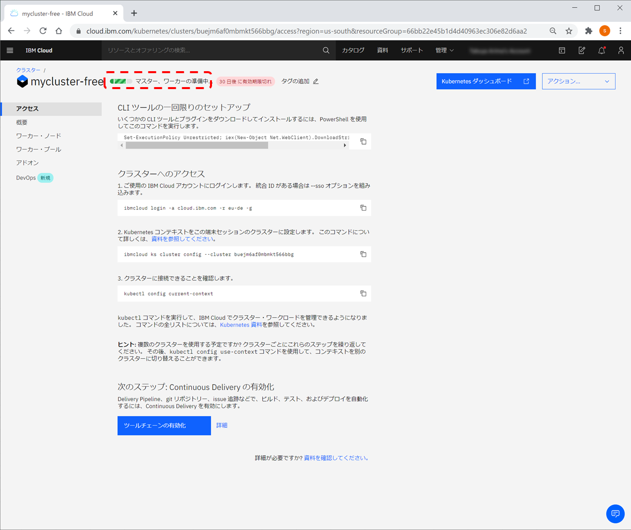Image resolution: width=631 pixels, height=530 pixels.
Task: Click the zoom magnifier in address bar
Action: 553,31
